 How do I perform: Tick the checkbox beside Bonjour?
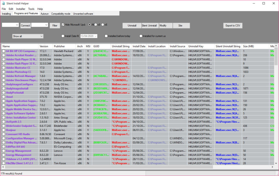(x=4, y=130)
